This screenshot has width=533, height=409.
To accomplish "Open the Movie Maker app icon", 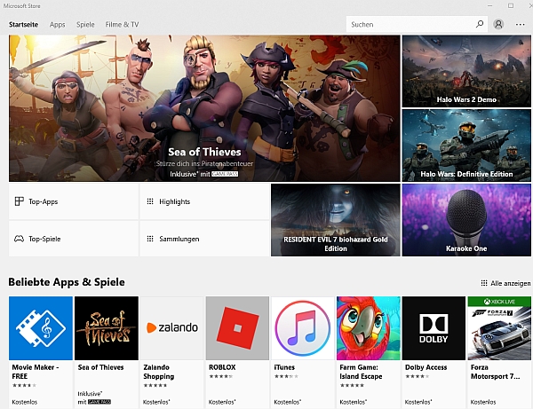I will [41, 328].
